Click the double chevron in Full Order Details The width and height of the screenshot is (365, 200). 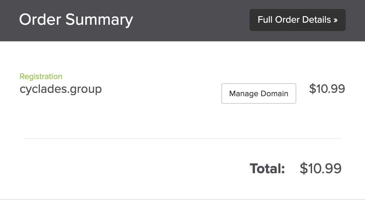coord(335,20)
